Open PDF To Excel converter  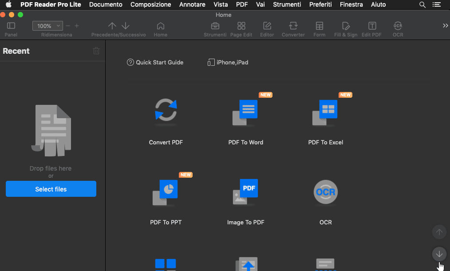click(x=325, y=111)
